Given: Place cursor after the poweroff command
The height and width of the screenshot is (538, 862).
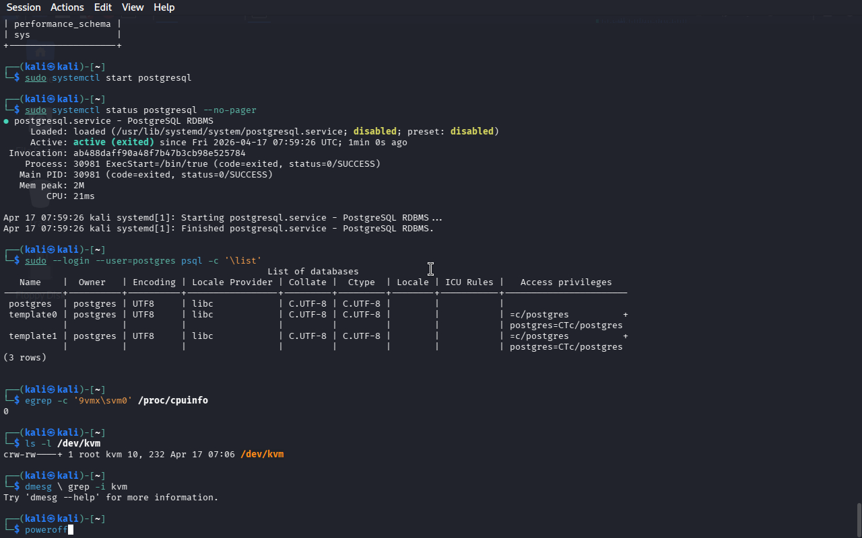Looking at the screenshot, I should (70, 530).
